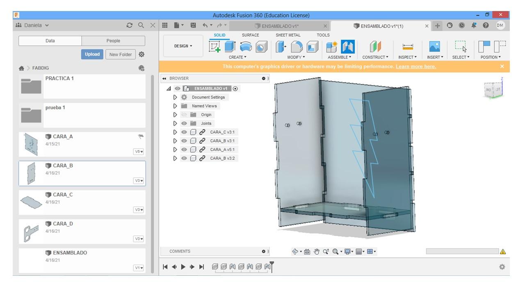Select the Data tab
The width and height of the screenshot is (525, 295).
pos(50,41)
